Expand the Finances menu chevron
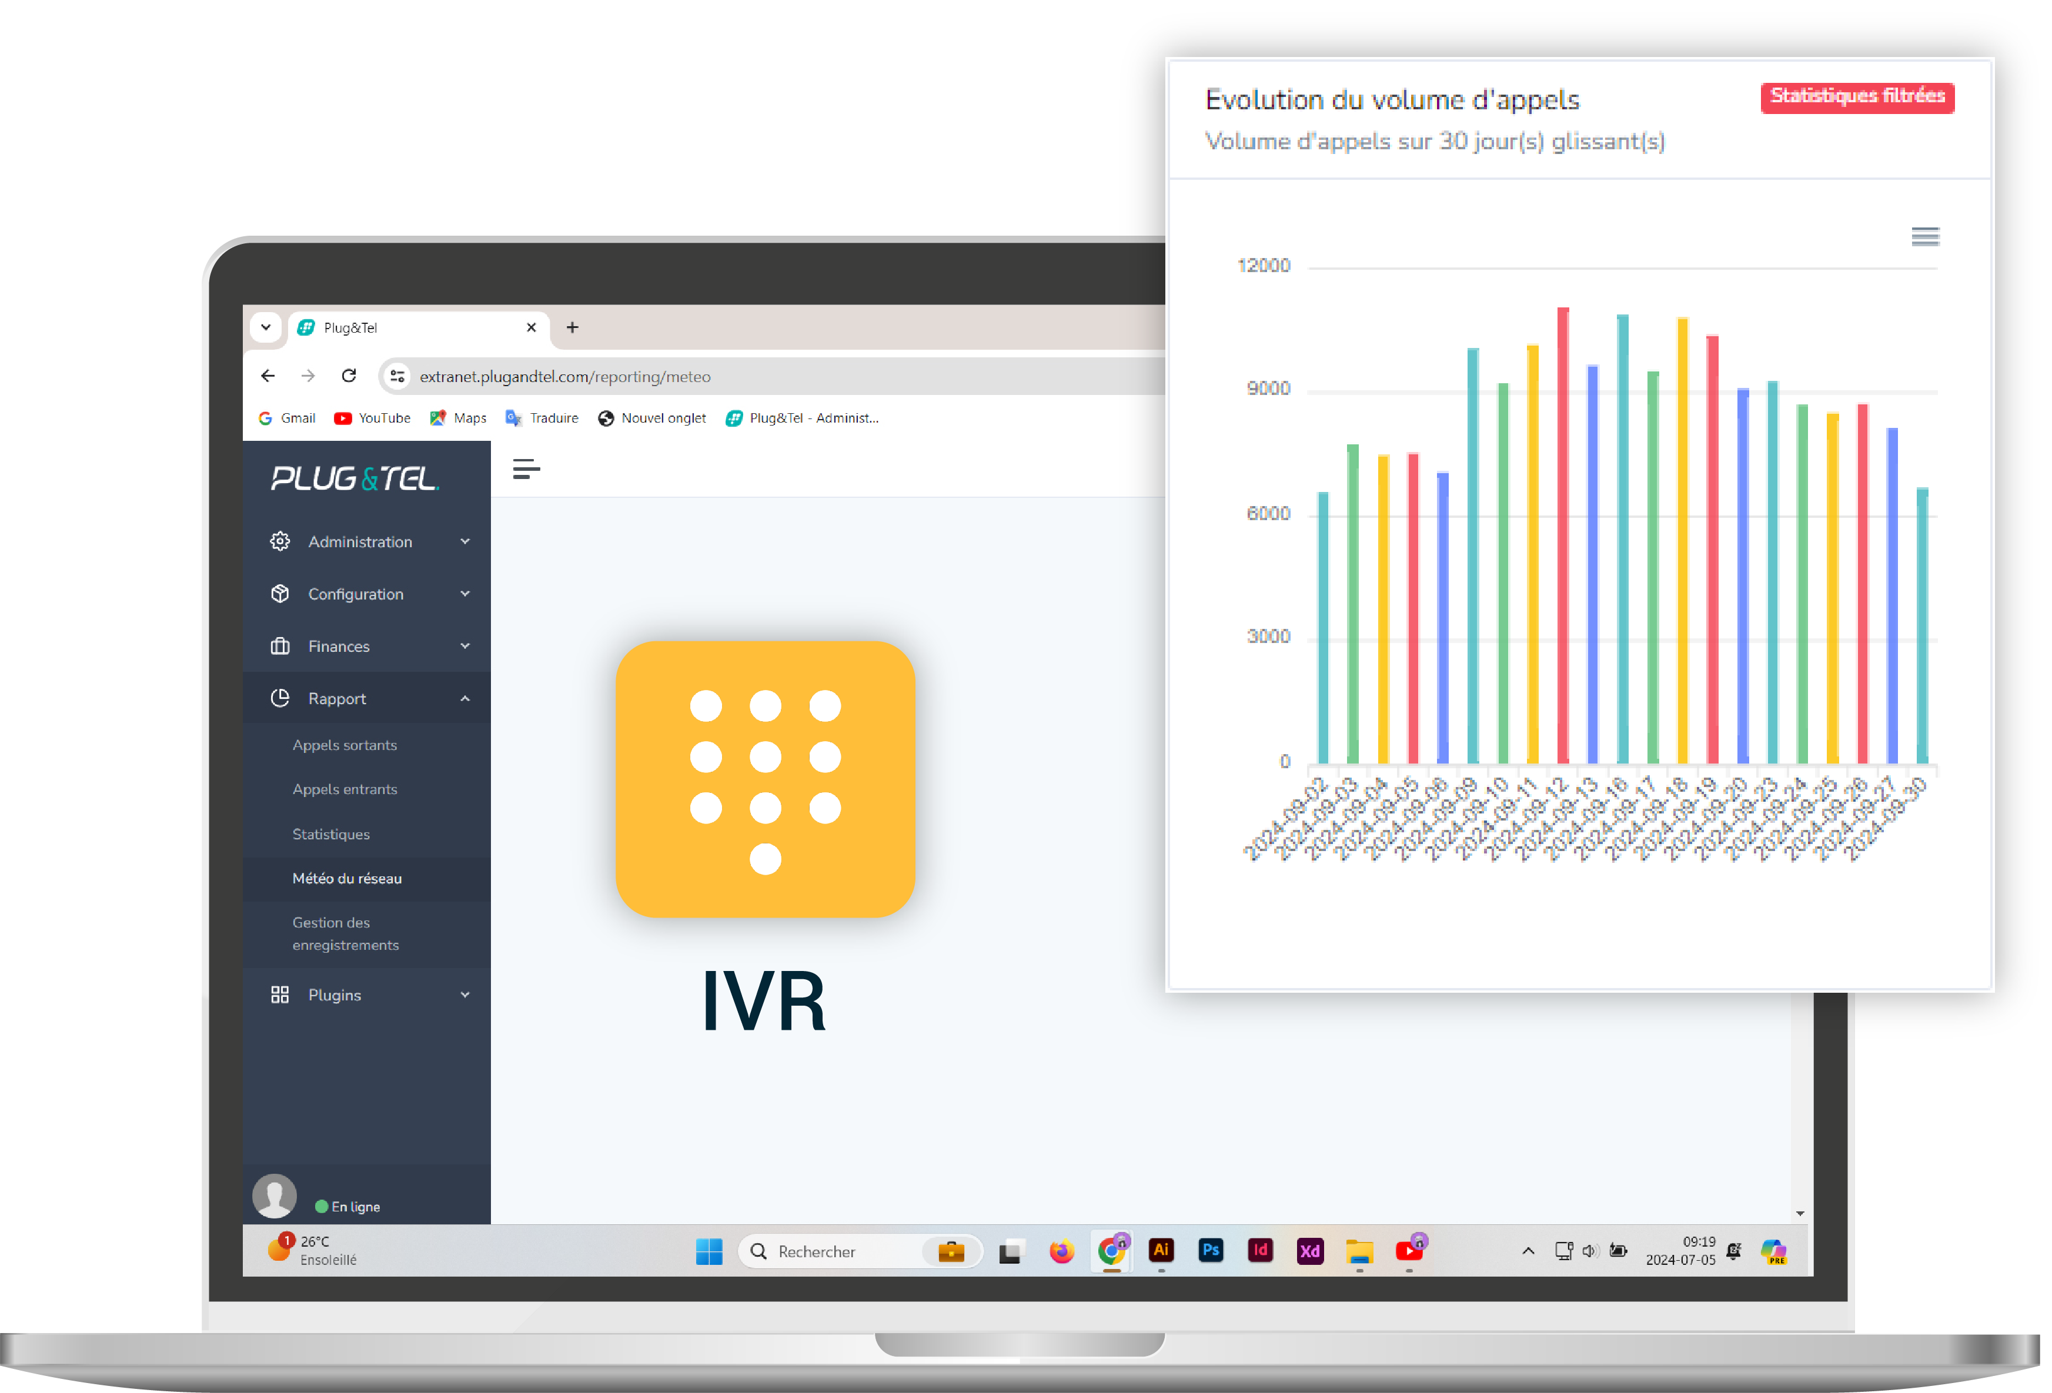This screenshot has height=1393, width=2052. tap(465, 645)
